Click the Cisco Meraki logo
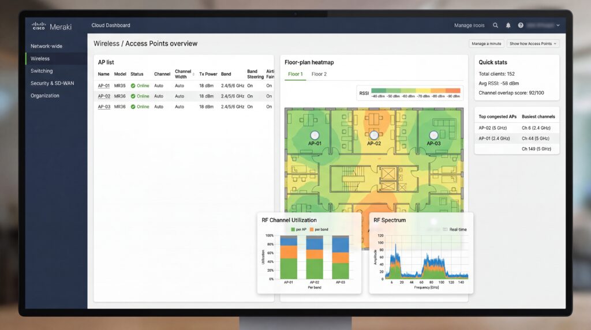The image size is (591, 330). tap(51, 27)
